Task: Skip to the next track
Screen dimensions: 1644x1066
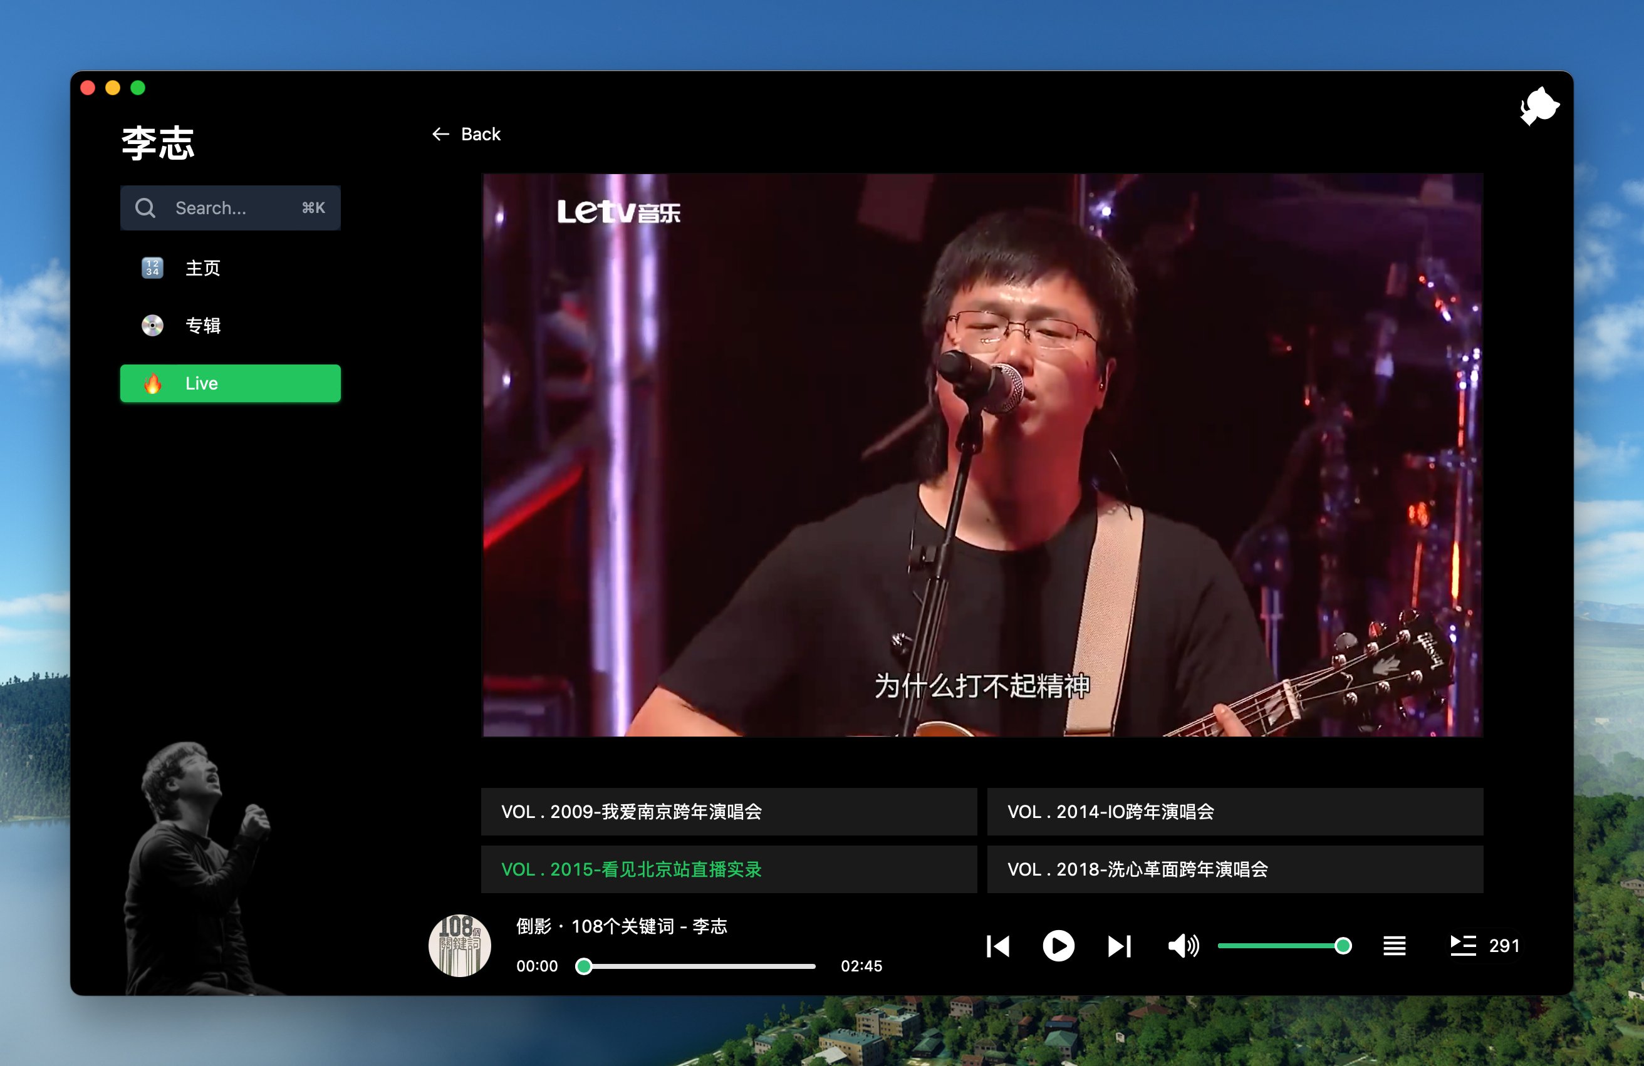Action: (x=1119, y=946)
